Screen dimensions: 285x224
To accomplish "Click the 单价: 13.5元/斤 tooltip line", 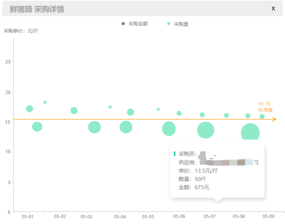I will pos(198,171).
